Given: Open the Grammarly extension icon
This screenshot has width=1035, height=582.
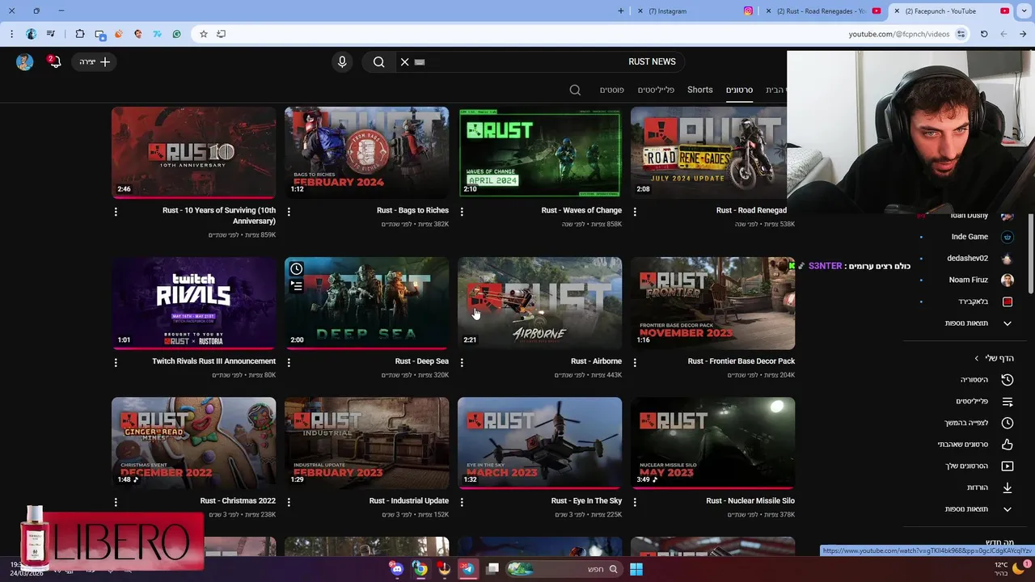Looking at the screenshot, I should click(176, 34).
